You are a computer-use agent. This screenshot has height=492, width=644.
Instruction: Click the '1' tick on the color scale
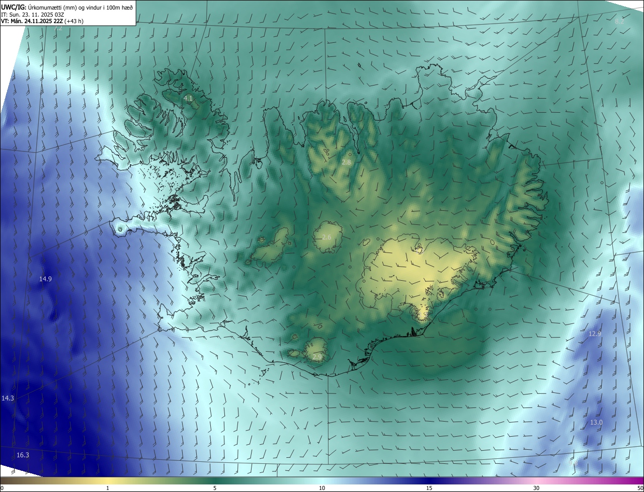click(108, 488)
